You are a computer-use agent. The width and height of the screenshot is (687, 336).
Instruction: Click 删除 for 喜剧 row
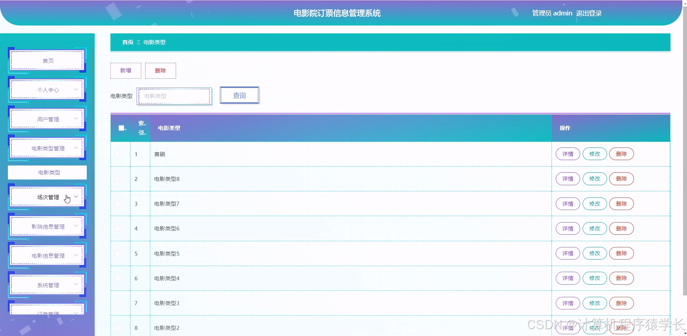pyautogui.click(x=622, y=154)
